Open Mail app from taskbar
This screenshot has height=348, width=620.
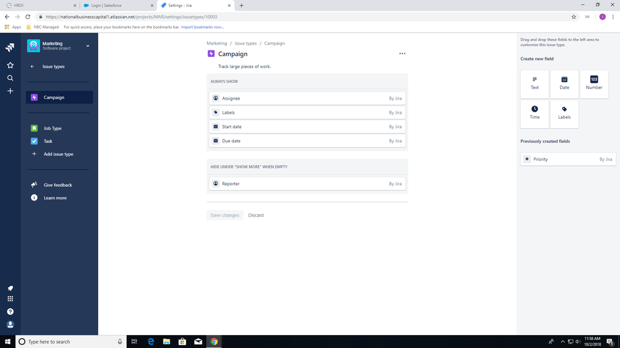click(198, 342)
